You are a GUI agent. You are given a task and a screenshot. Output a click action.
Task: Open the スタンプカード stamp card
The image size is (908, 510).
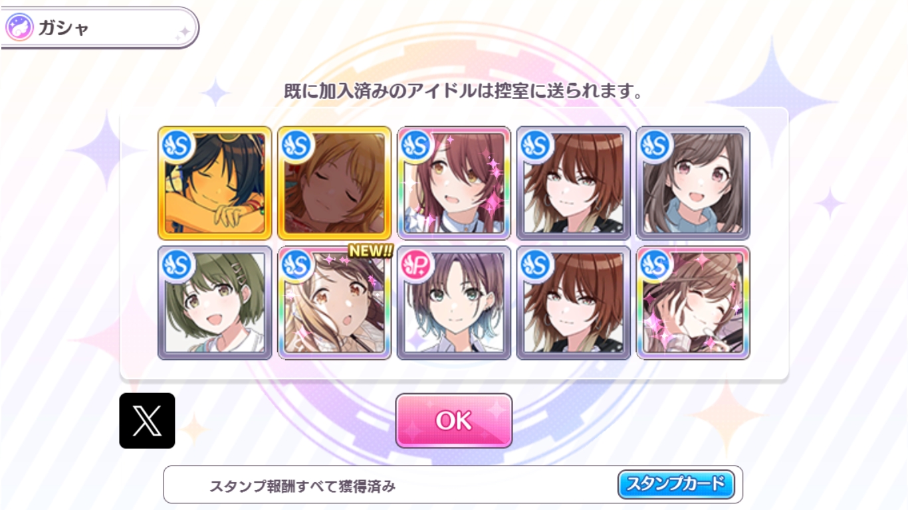[676, 484]
